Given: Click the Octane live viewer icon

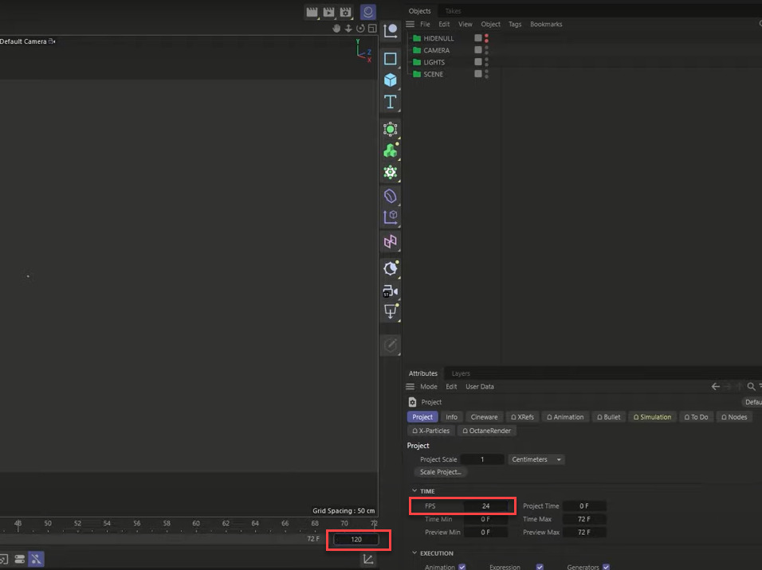Looking at the screenshot, I should pyautogui.click(x=367, y=12).
